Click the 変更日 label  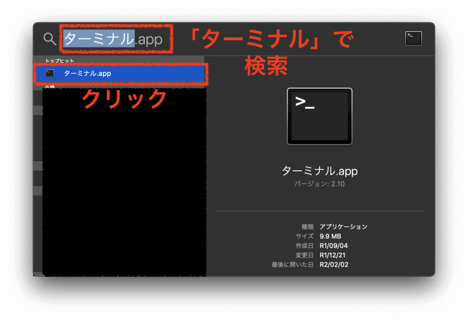305,255
